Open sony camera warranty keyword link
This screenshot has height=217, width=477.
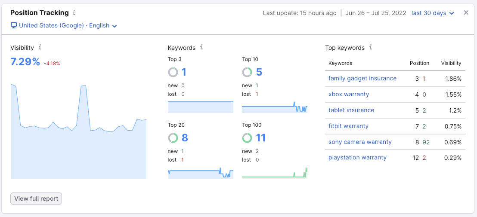pyautogui.click(x=360, y=142)
